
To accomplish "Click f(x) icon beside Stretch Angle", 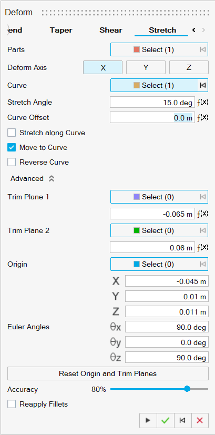I will (203, 103).
